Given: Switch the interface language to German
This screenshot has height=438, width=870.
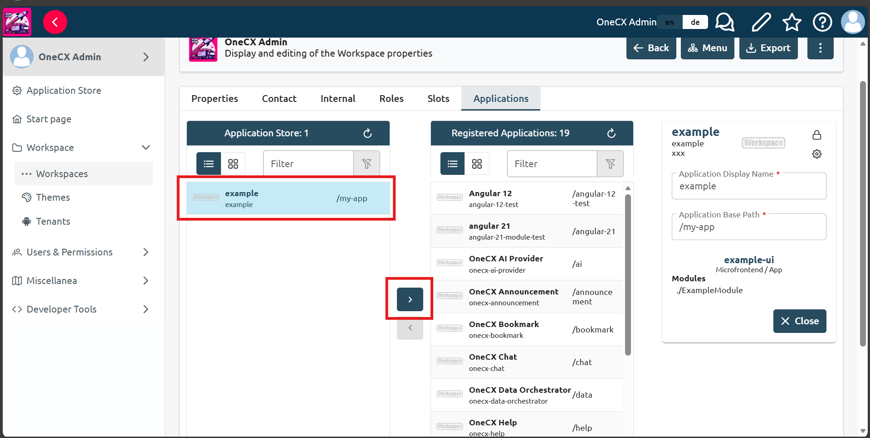Looking at the screenshot, I should click(x=694, y=22).
